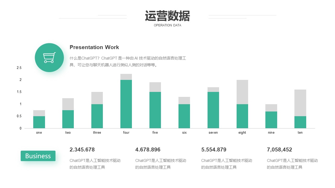Click the gray bar segment above ten
335x188 pixels.
coord(300,103)
